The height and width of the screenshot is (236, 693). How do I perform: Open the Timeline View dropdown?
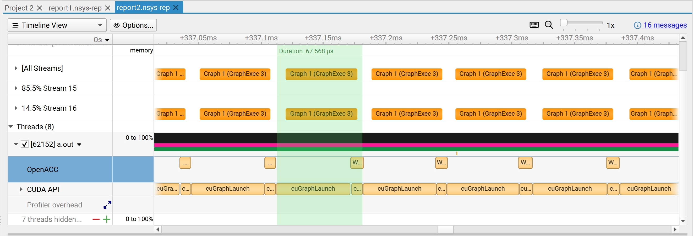click(x=100, y=25)
